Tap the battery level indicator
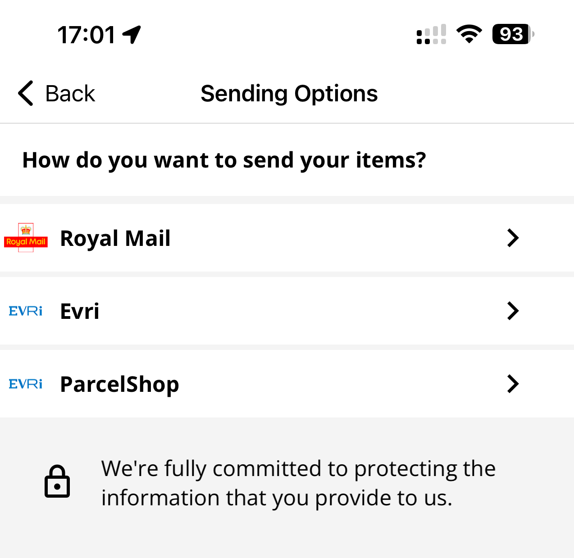 513,34
